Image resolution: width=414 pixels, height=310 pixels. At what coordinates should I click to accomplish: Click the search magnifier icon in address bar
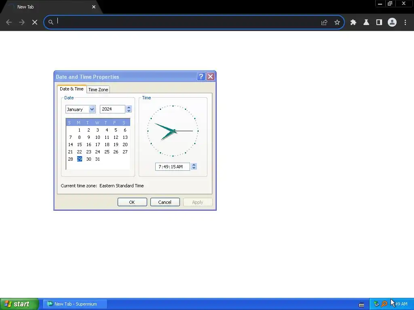click(x=51, y=22)
